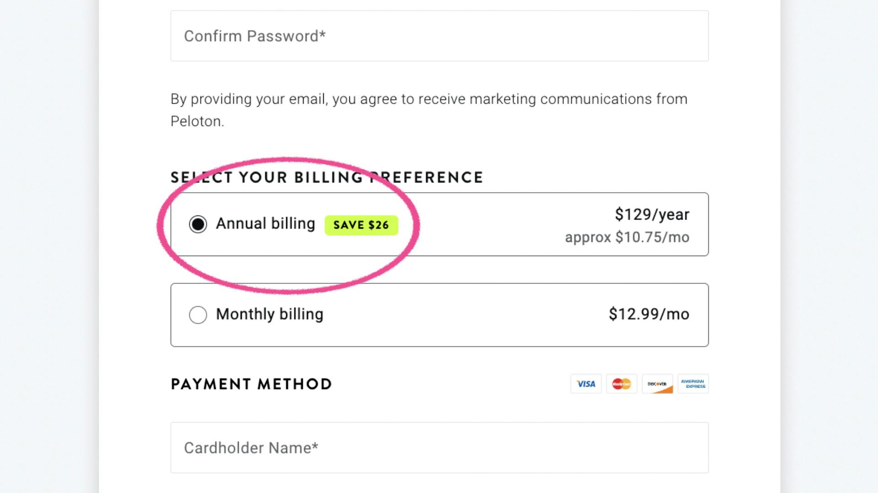Viewport: 878px width, 493px height.
Task: Click the word Peloton in the disclaimer
Action: pyautogui.click(x=196, y=121)
